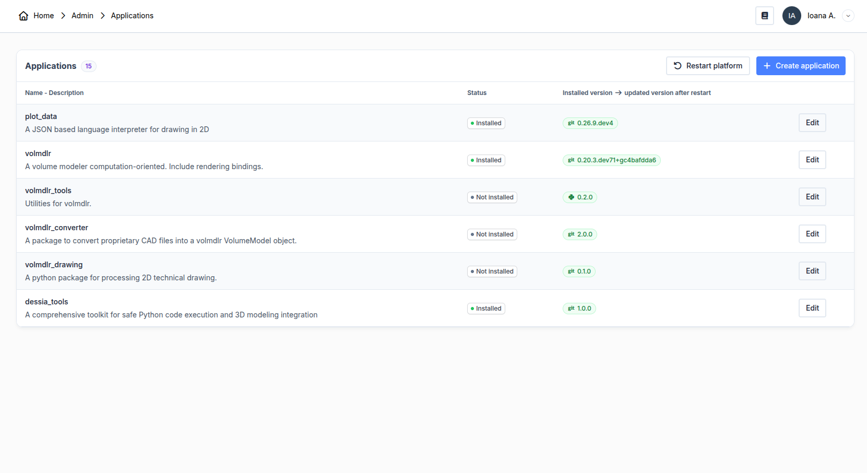
Task: Click git icon on volmdlr_converter version 2.0.0
Action: 571,234
